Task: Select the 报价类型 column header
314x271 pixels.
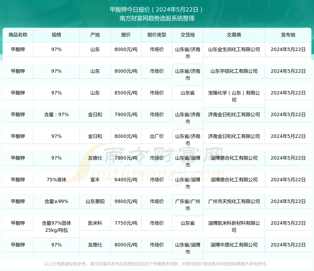Action: (x=157, y=35)
